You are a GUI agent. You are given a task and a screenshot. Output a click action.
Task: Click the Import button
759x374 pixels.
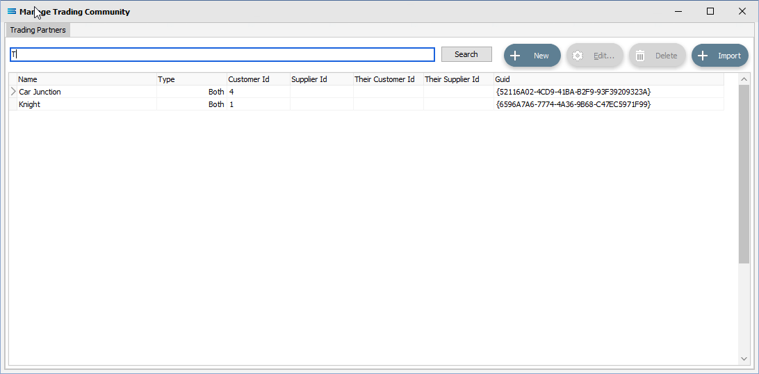720,56
